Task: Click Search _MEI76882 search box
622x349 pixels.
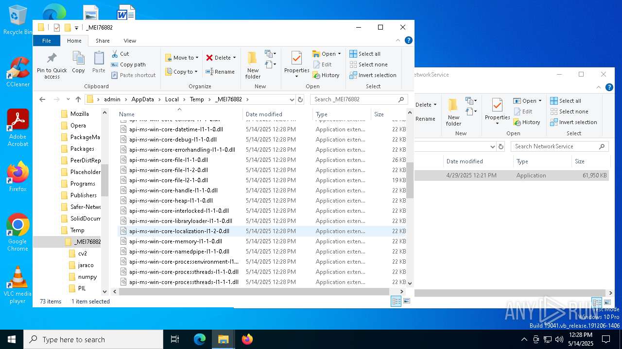Action: point(359,99)
